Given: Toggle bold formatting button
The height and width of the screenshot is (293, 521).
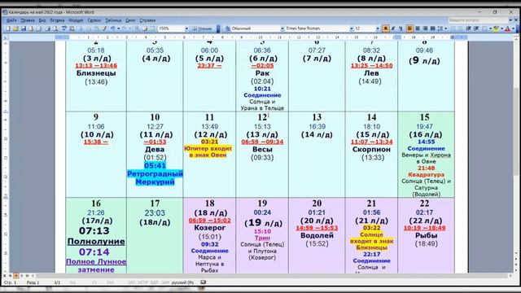Looking at the screenshot, I should [385, 28].
